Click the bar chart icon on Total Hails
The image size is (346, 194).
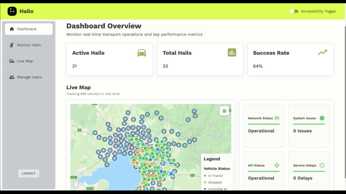(232, 53)
